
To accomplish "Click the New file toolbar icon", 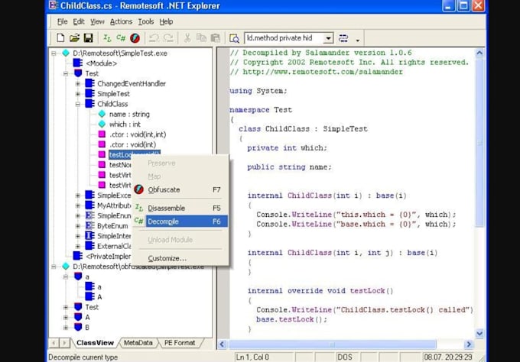I will pyautogui.click(x=60, y=38).
